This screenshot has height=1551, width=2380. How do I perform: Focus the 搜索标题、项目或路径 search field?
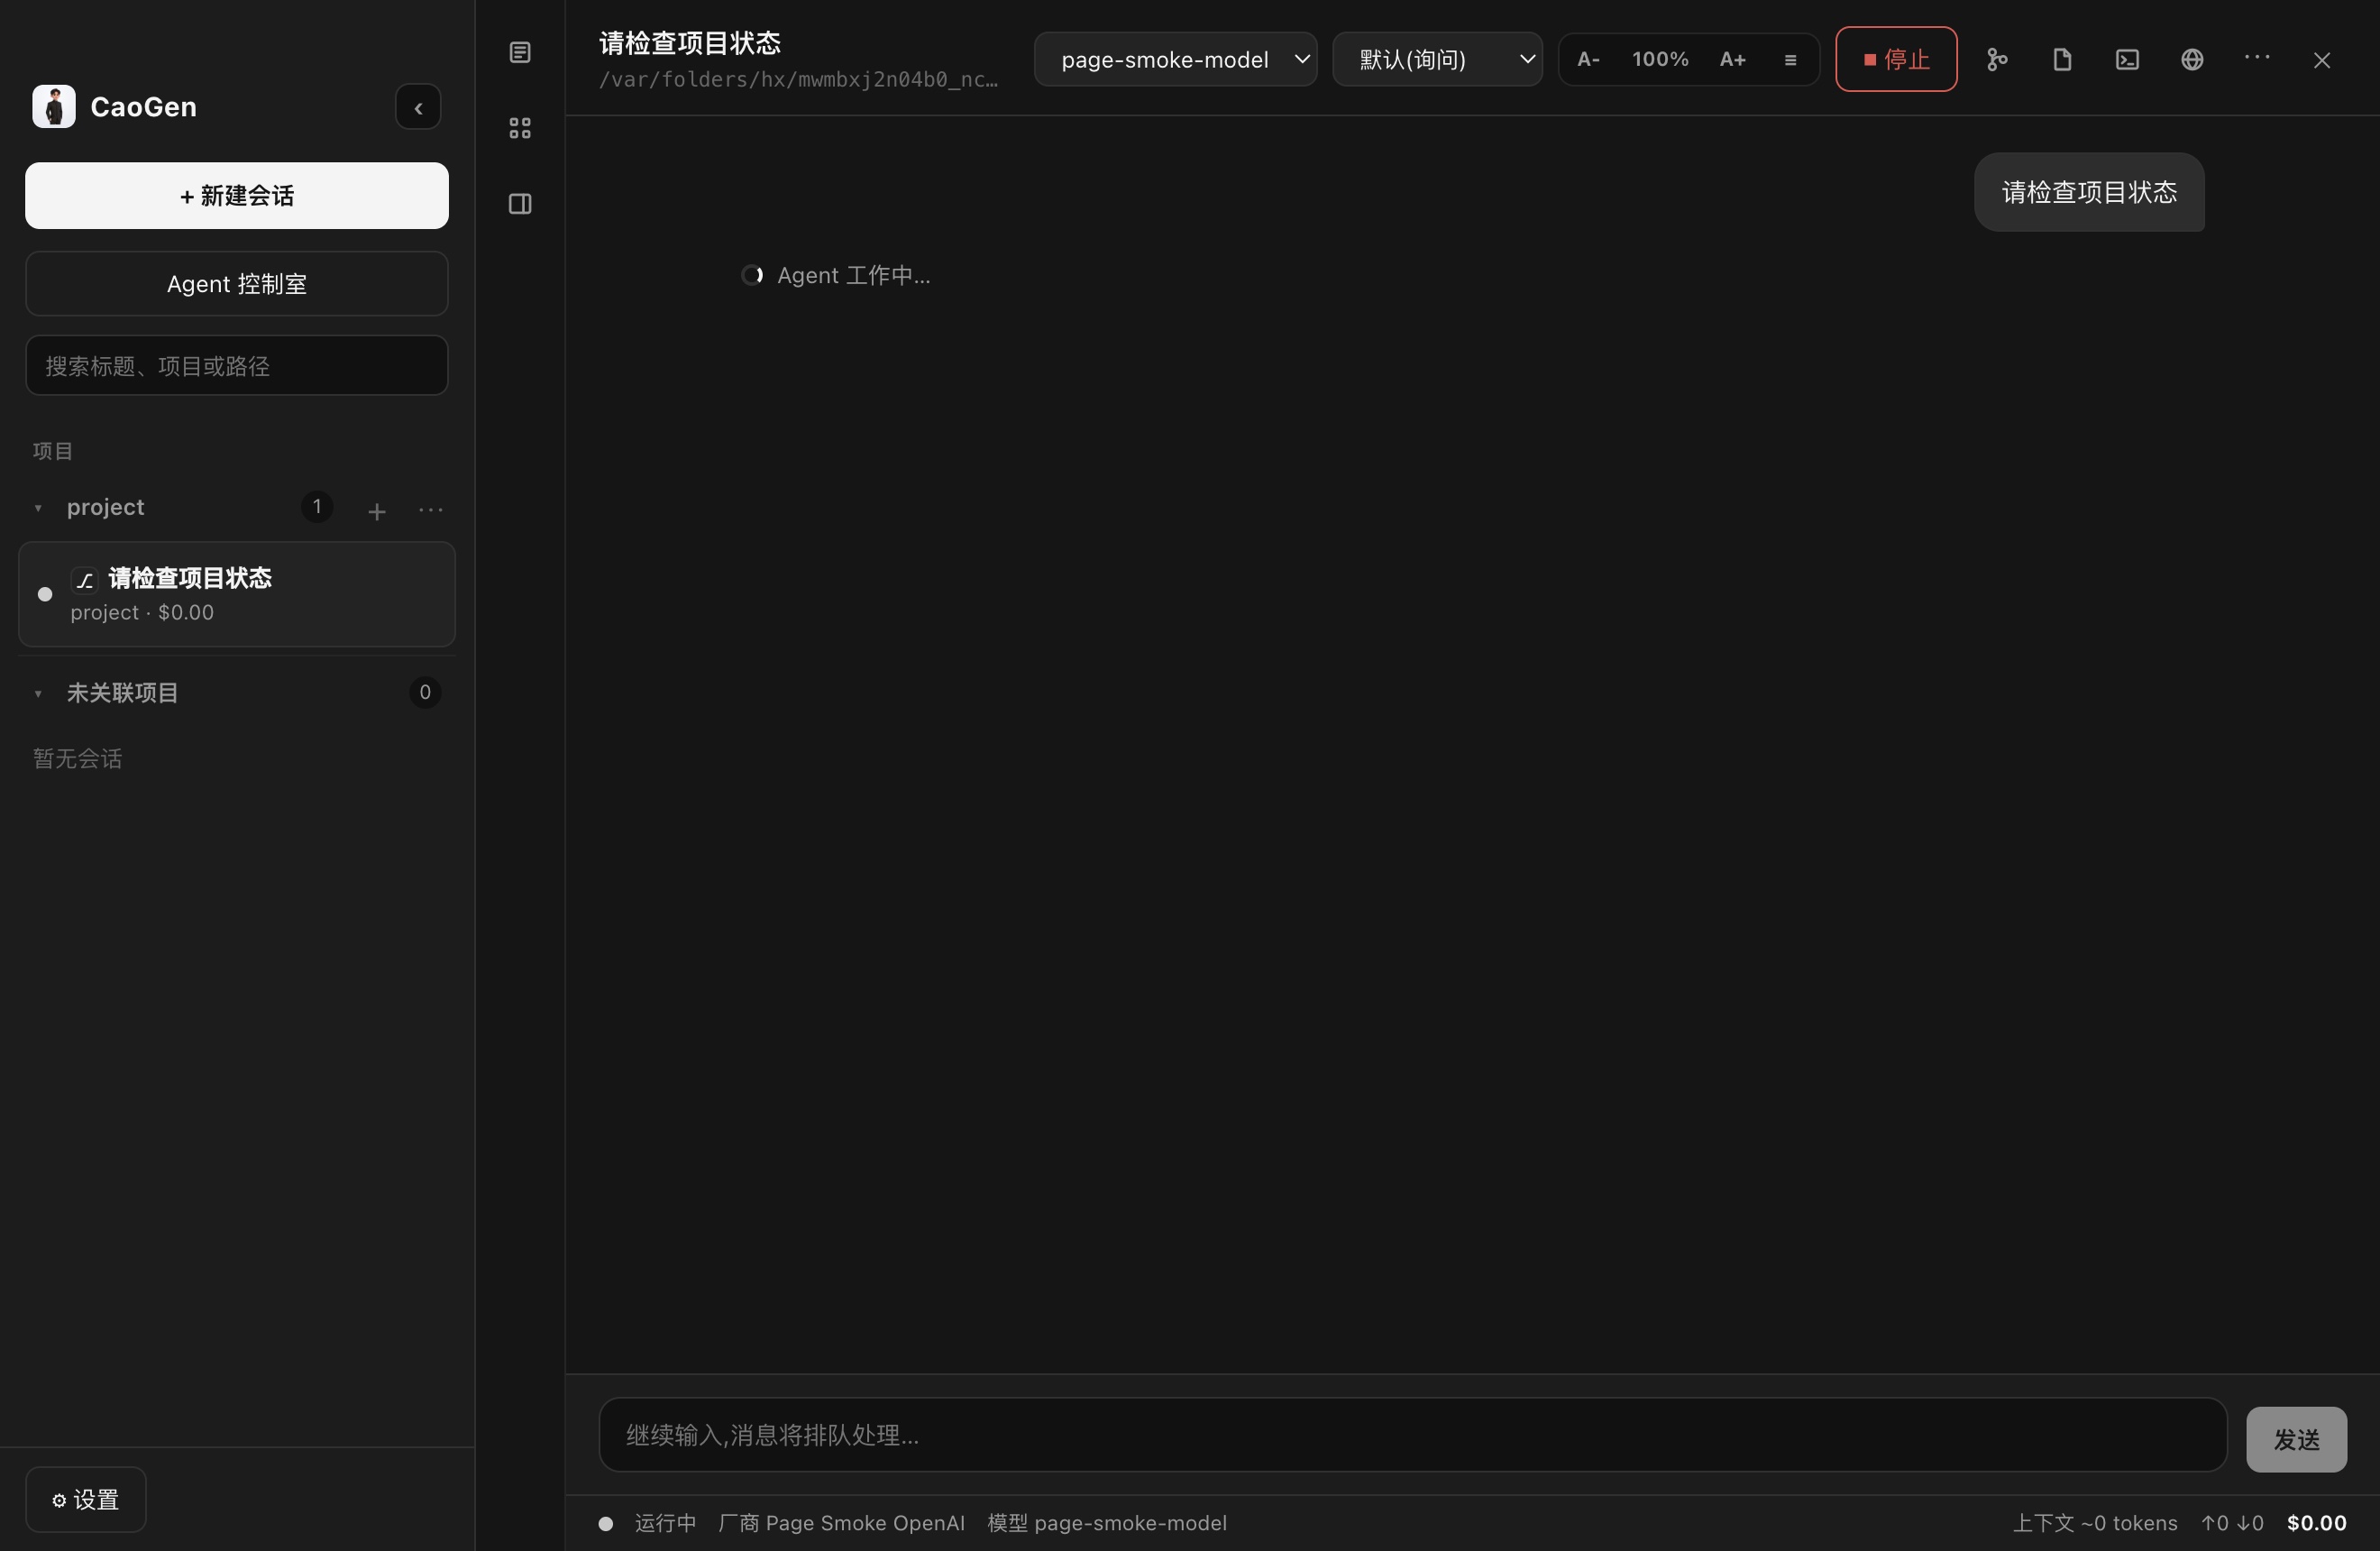tap(237, 365)
